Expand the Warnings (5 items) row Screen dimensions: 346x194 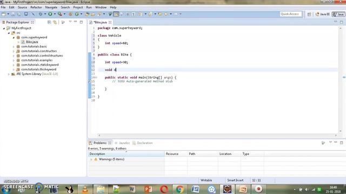91,160
